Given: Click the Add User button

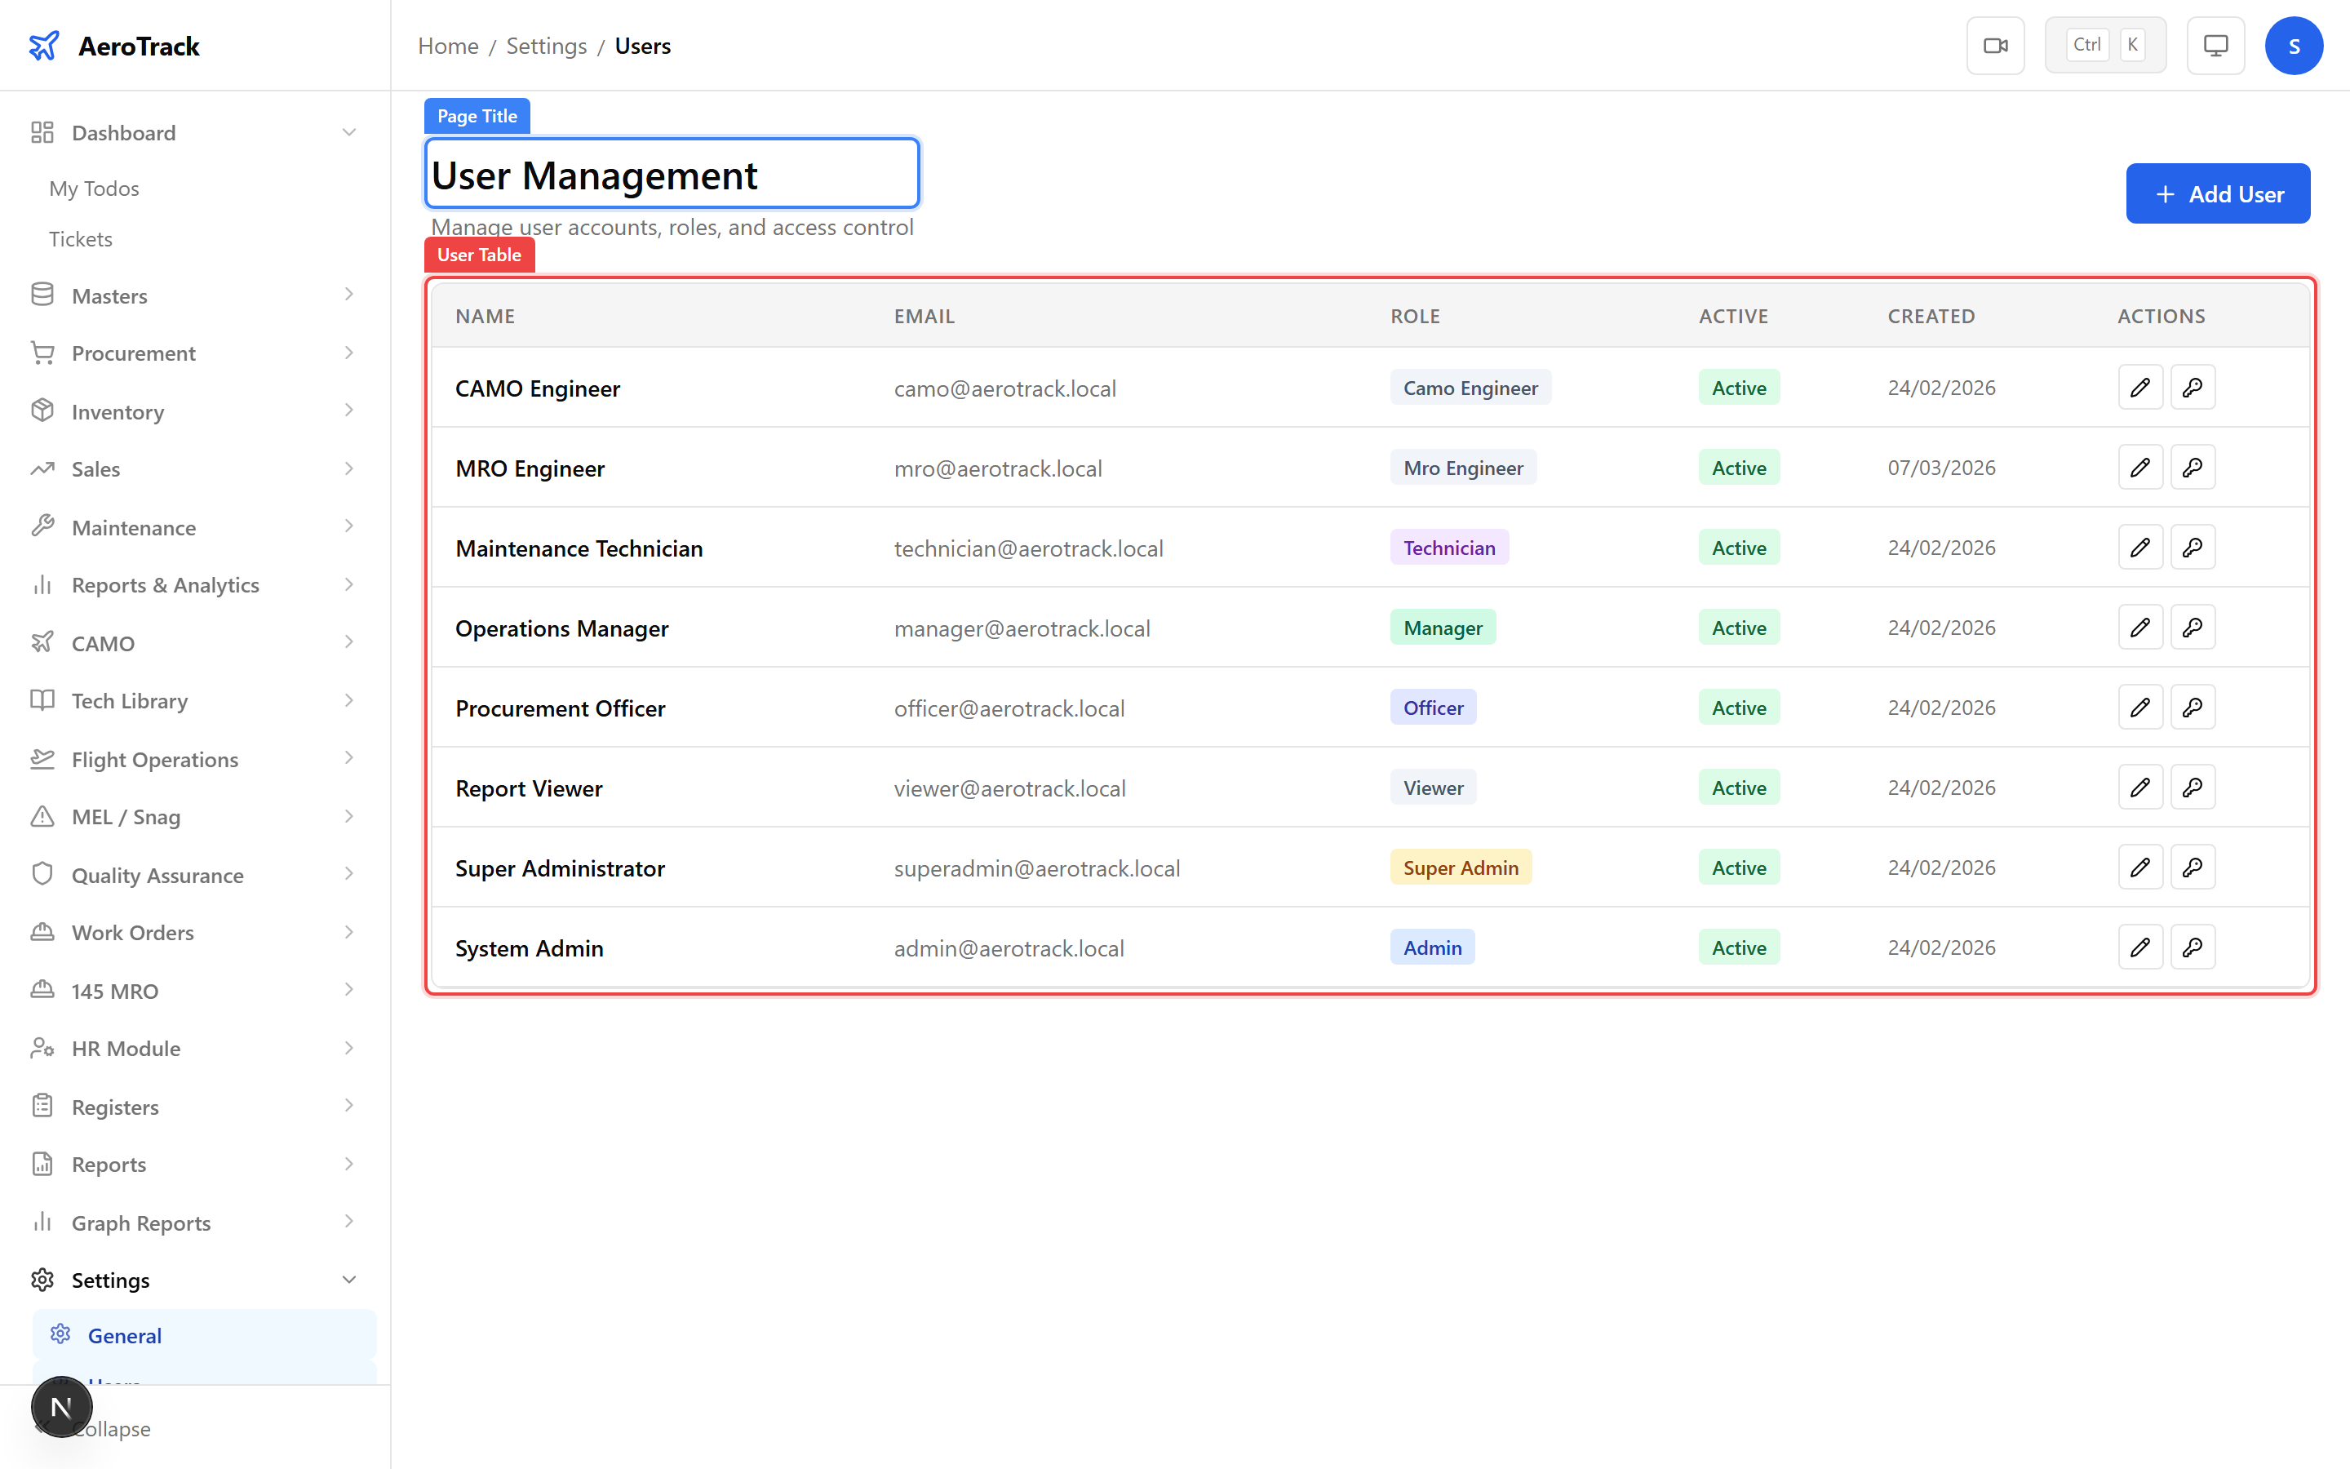Looking at the screenshot, I should tap(2218, 193).
